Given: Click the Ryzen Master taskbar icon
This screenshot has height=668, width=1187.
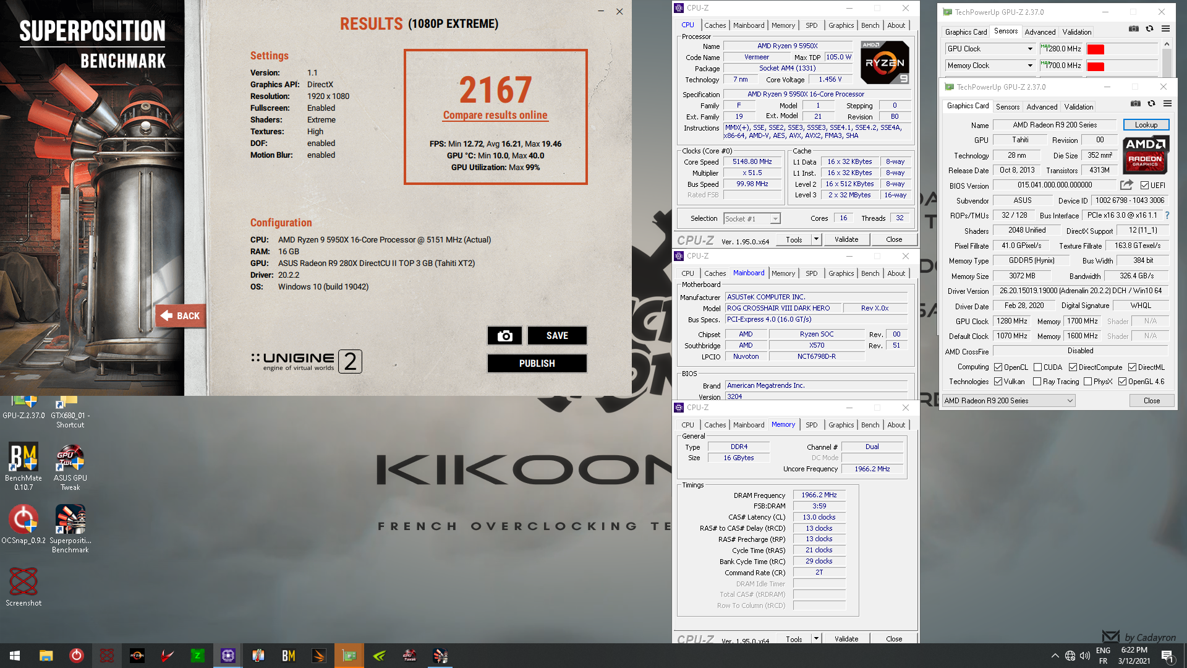Looking at the screenshot, I should pyautogui.click(x=137, y=656).
